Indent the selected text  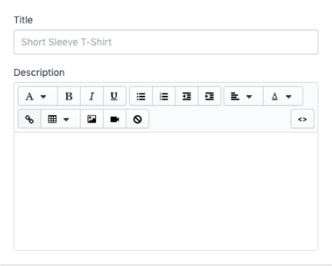click(x=209, y=96)
